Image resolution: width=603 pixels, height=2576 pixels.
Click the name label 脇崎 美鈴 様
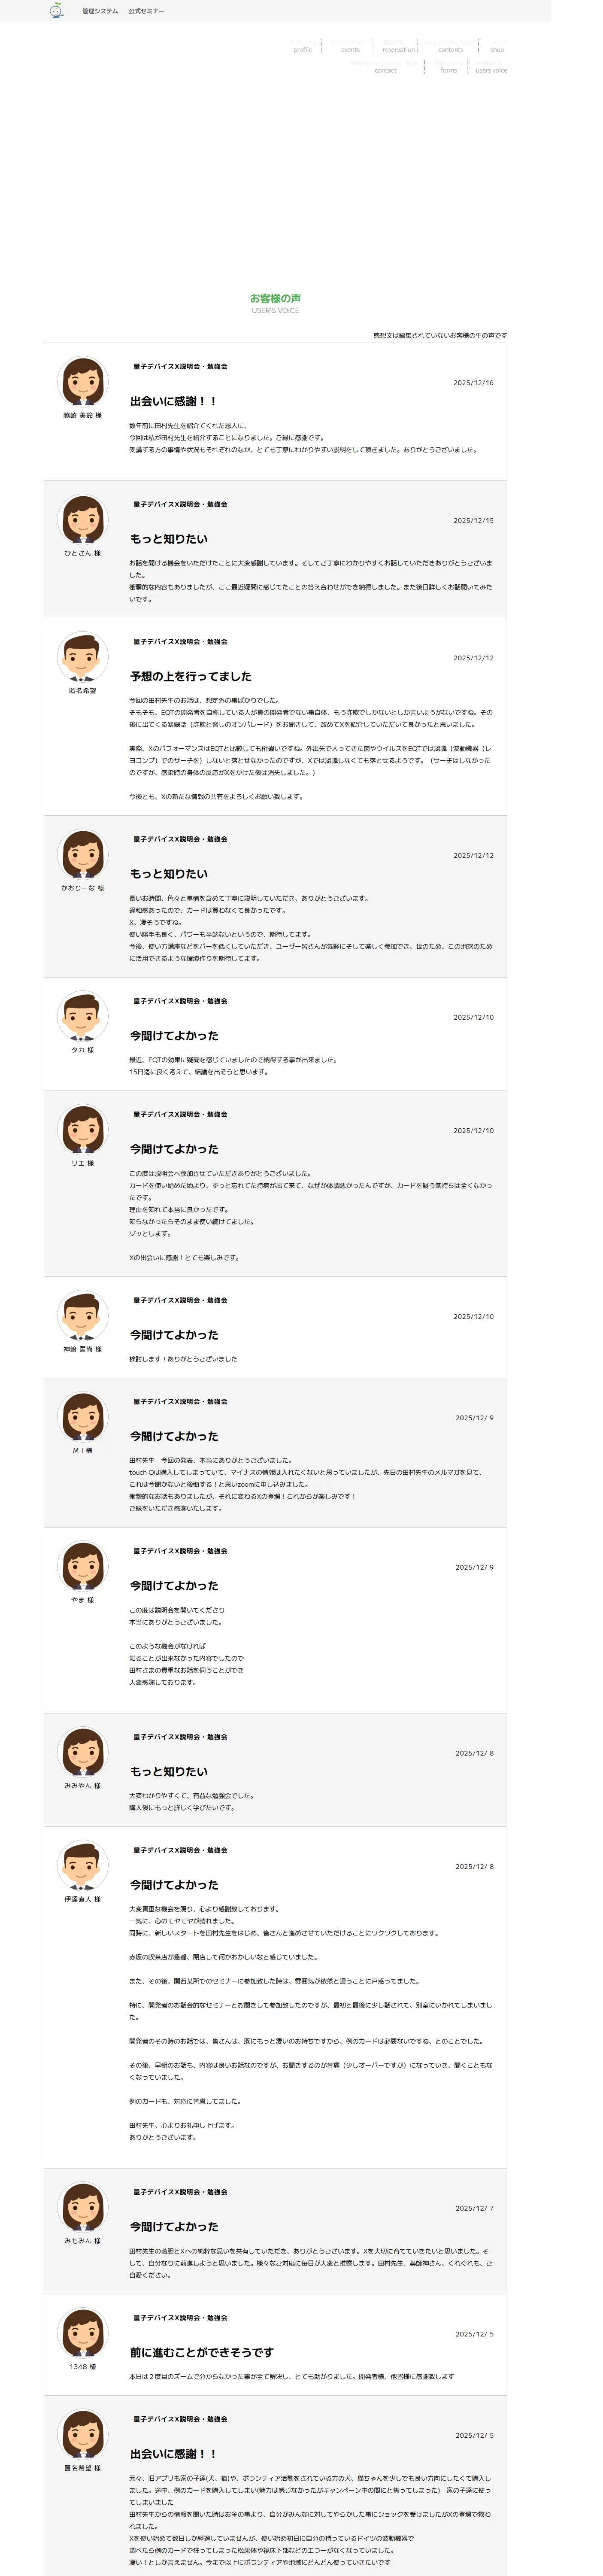pos(83,415)
